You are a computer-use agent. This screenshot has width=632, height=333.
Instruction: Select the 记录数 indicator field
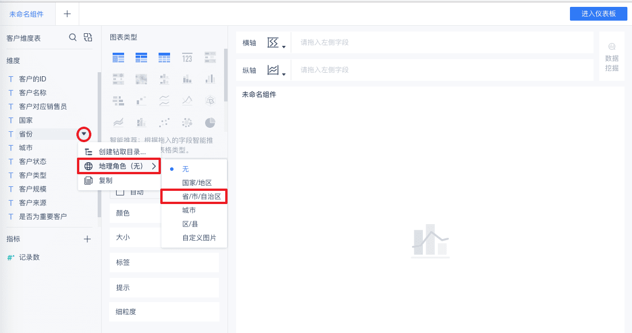(x=29, y=257)
